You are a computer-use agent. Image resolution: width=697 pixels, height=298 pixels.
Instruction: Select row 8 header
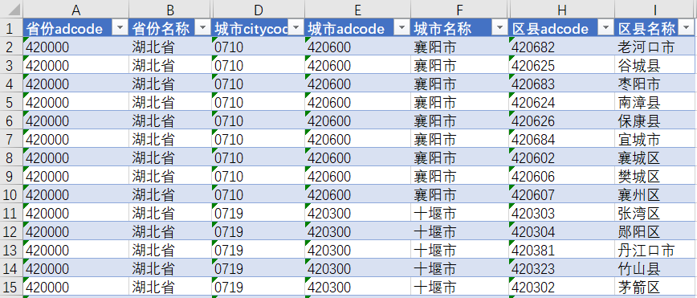(x=11, y=157)
